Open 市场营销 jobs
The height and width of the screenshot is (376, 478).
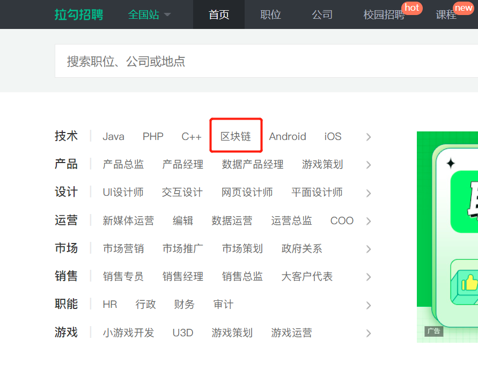pos(123,249)
